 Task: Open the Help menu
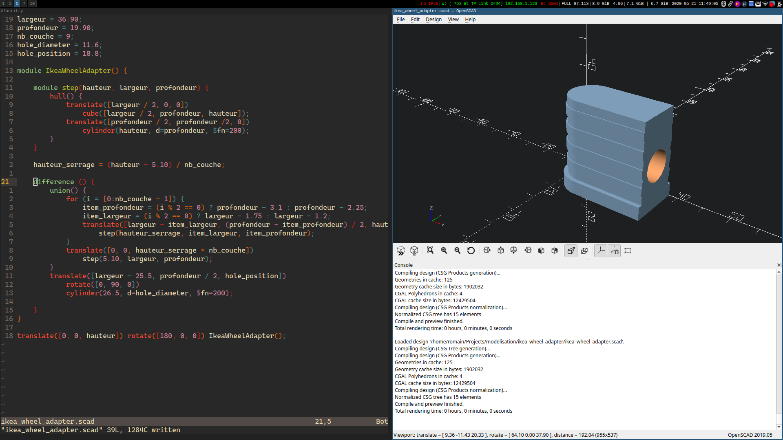(x=470, y=20)
